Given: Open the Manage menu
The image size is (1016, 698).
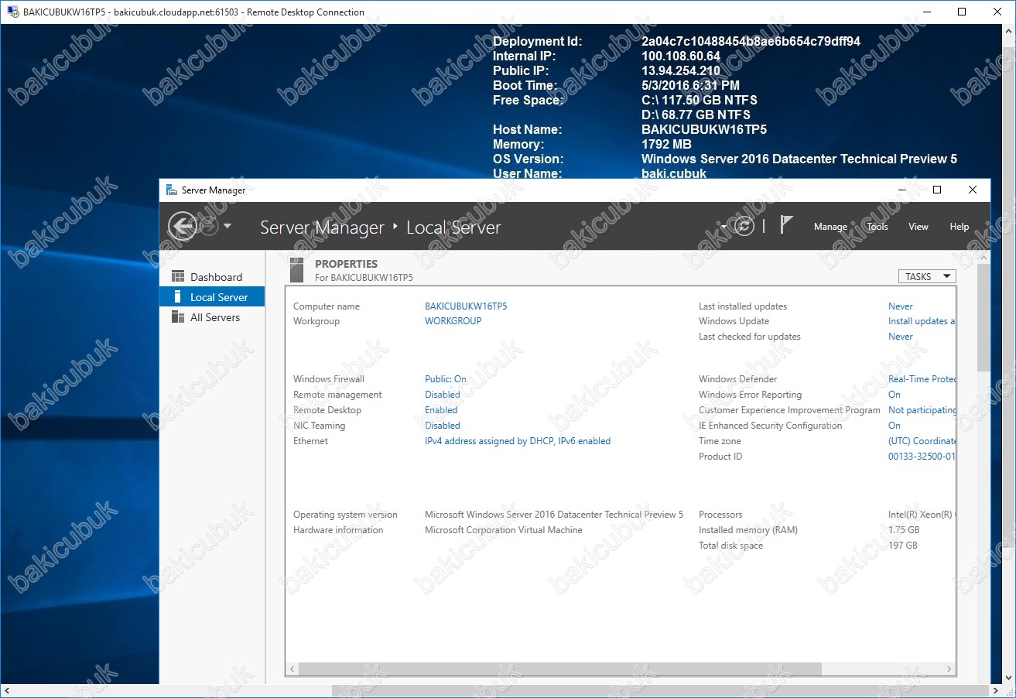Looking at the screenshot, I should (x=830, y=227).
